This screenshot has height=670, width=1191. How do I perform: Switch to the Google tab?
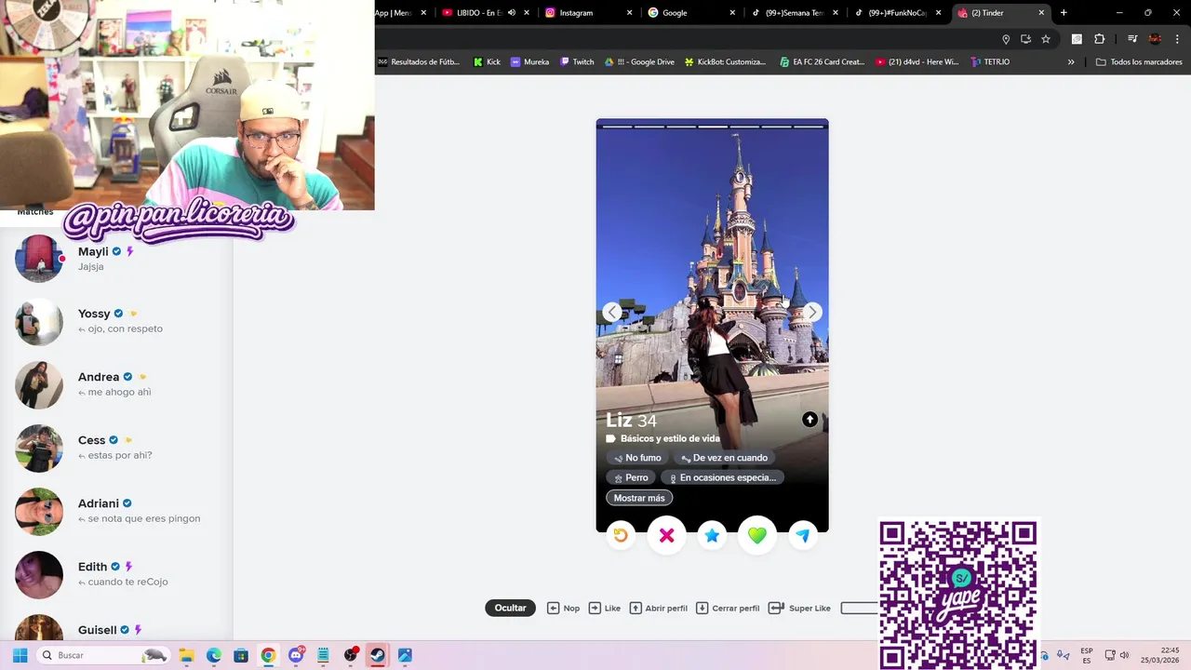tap(691, 13)
